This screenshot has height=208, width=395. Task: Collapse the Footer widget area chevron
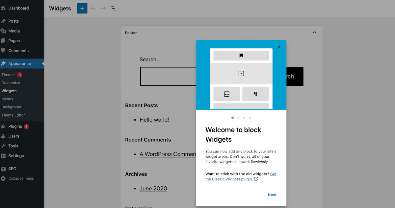click(314, 33)
